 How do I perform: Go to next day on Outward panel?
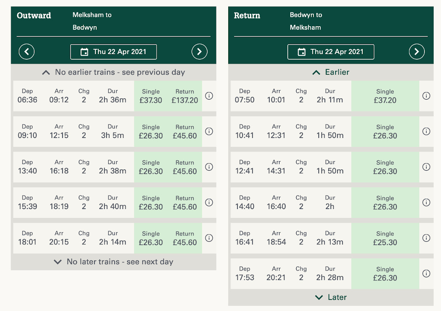coord(199,52)
